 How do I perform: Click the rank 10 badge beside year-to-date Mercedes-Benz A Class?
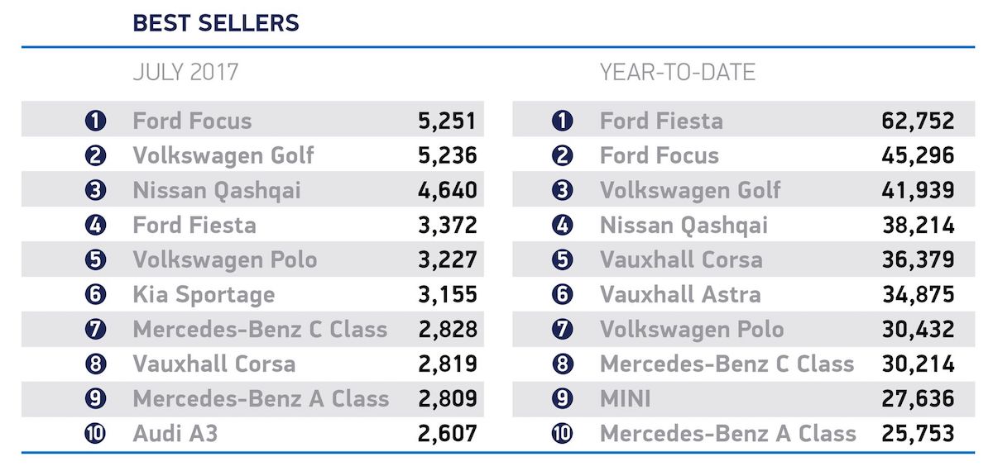pyautogui.click(x=563, y=433)
